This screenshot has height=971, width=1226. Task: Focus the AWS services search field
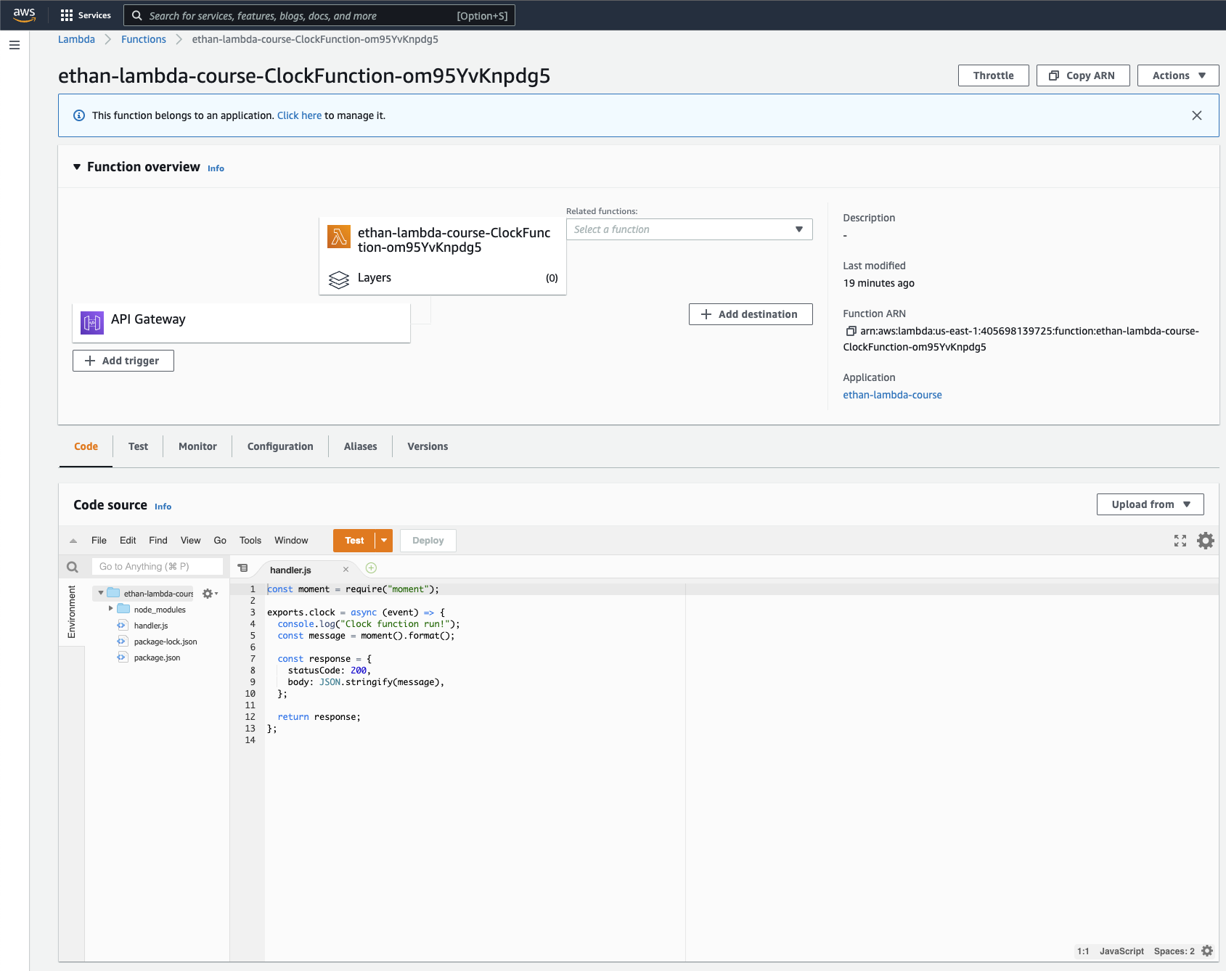coord(319,15)
